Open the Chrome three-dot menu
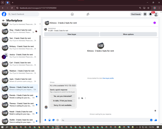162x129 pixels. [159, 8]
